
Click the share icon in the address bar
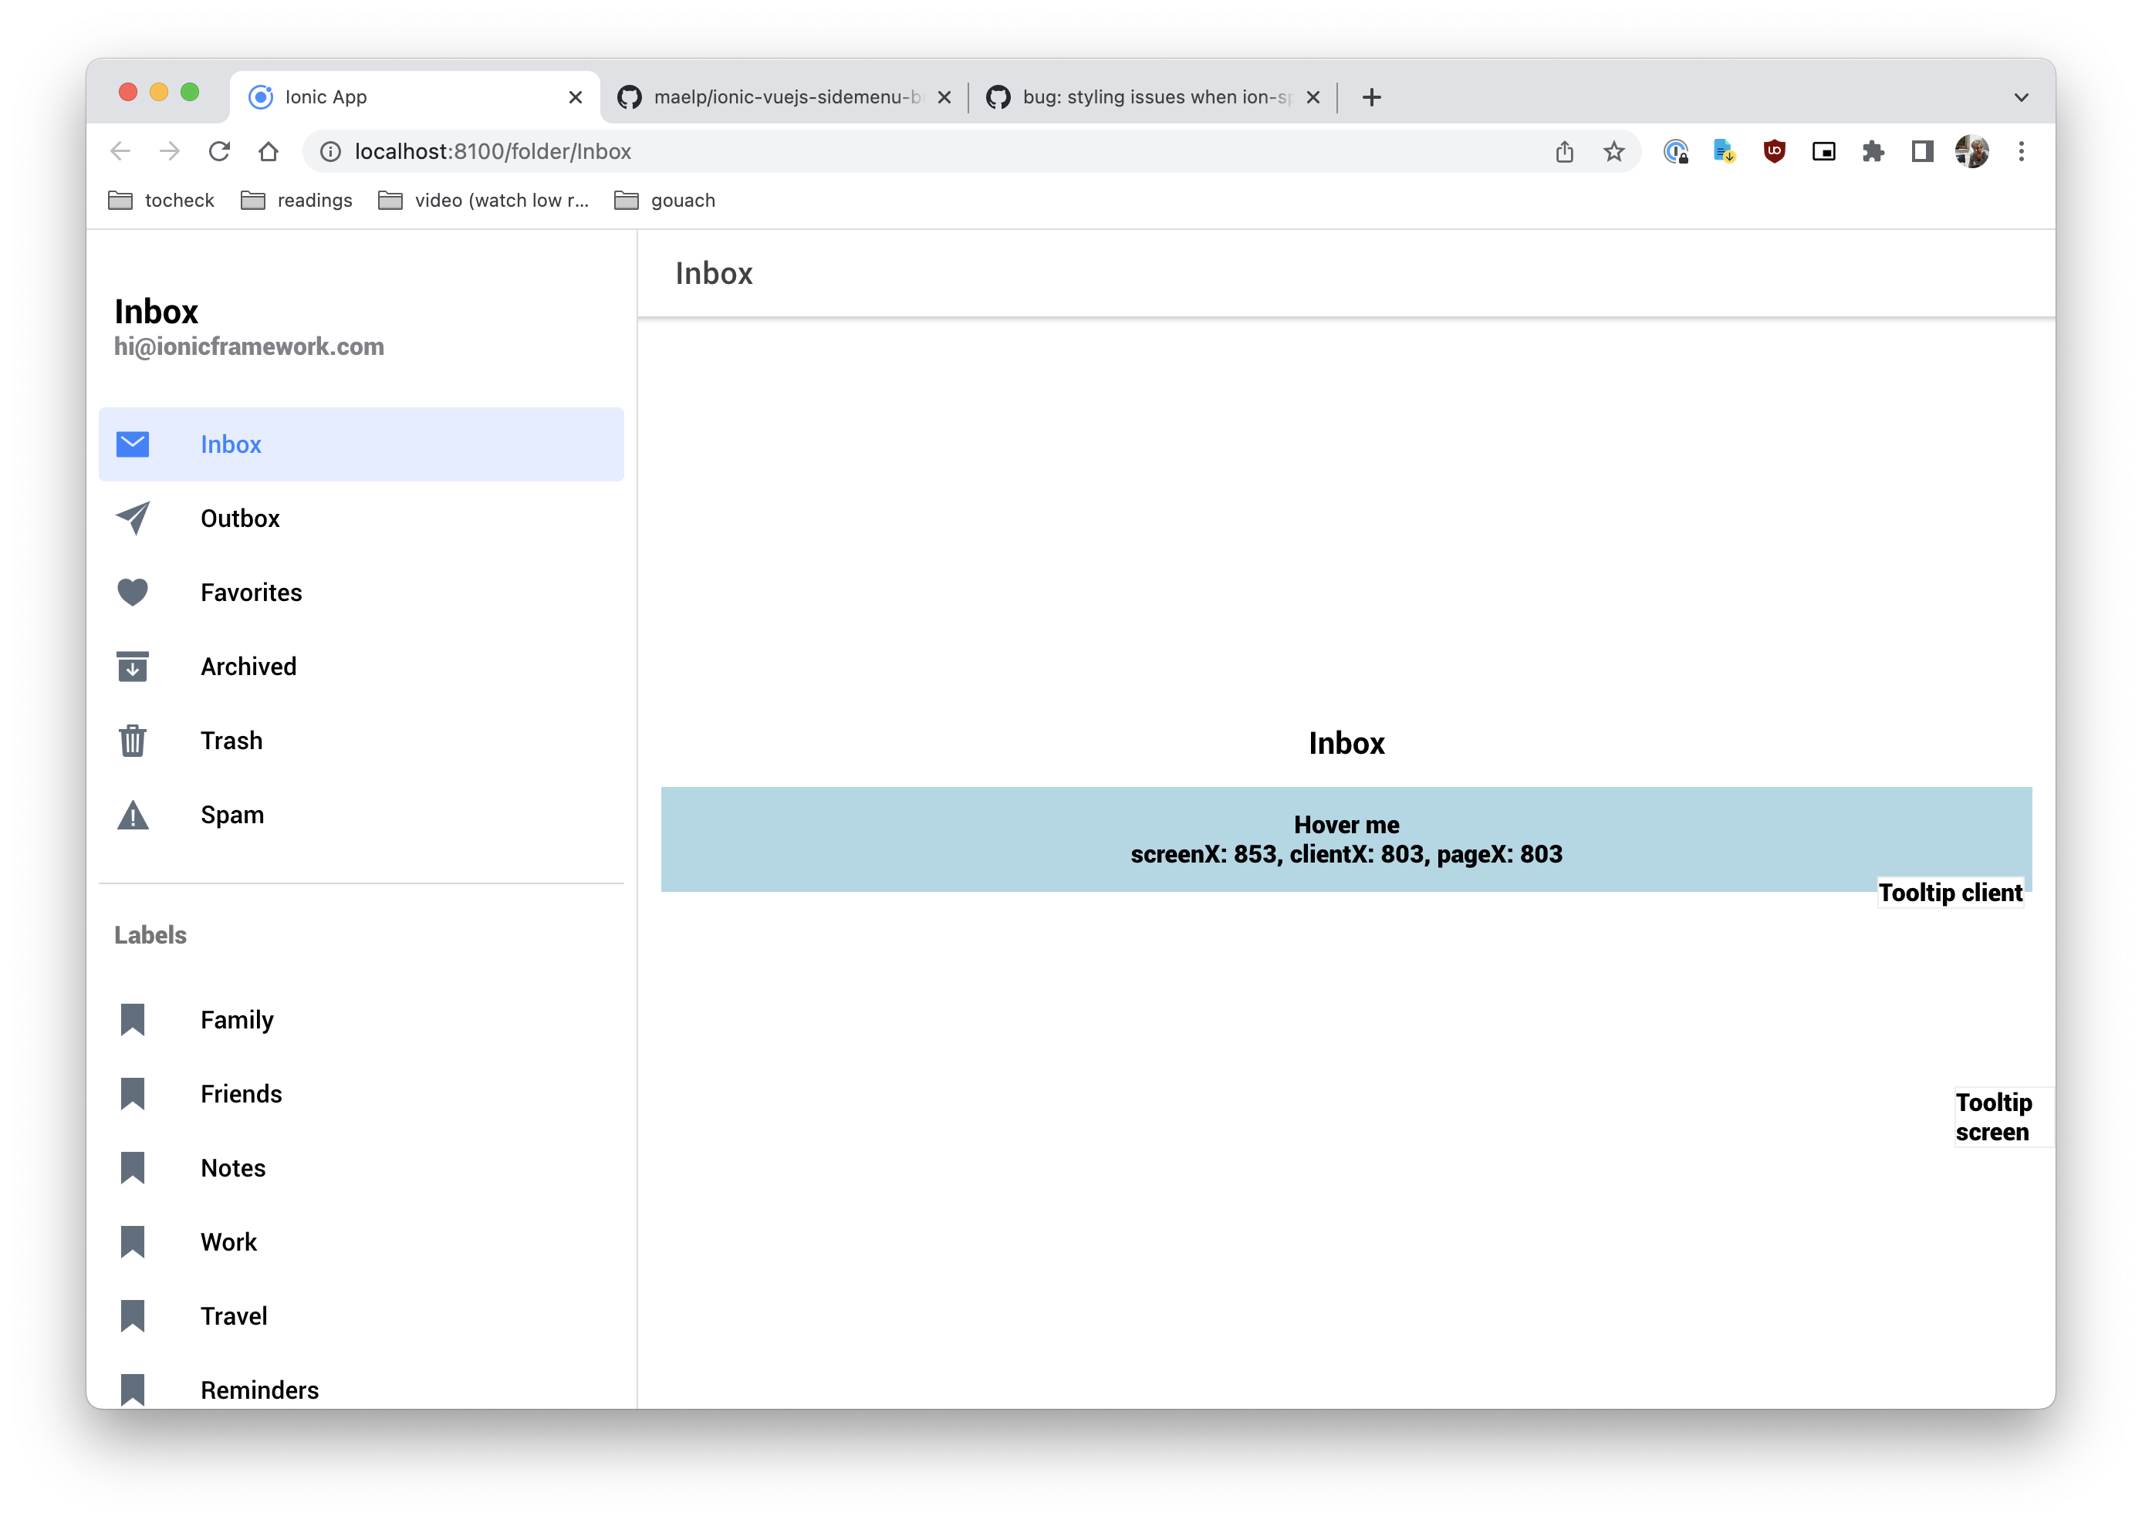(1564, 151)
